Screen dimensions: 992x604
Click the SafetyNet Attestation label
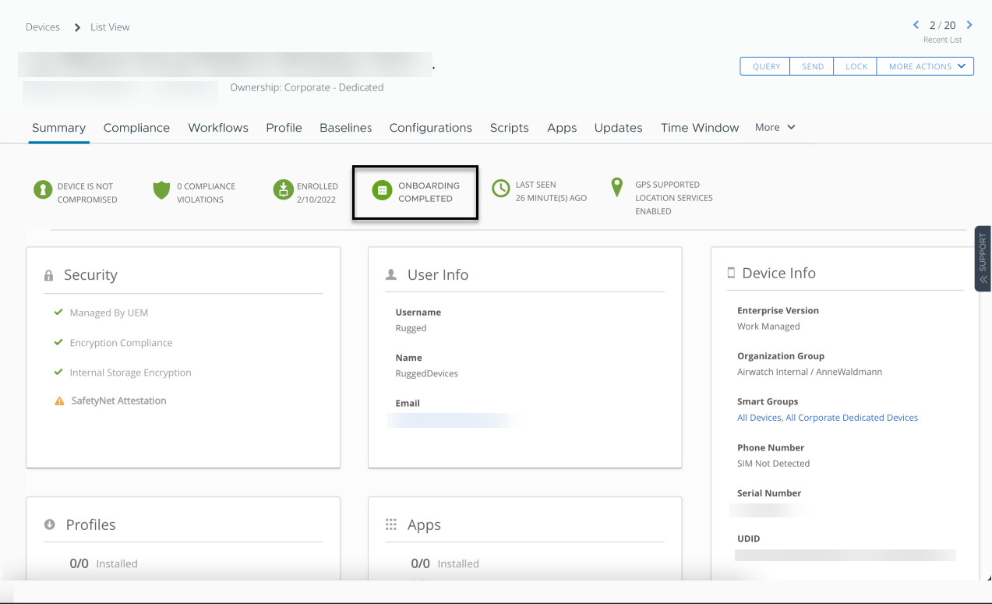118,401
